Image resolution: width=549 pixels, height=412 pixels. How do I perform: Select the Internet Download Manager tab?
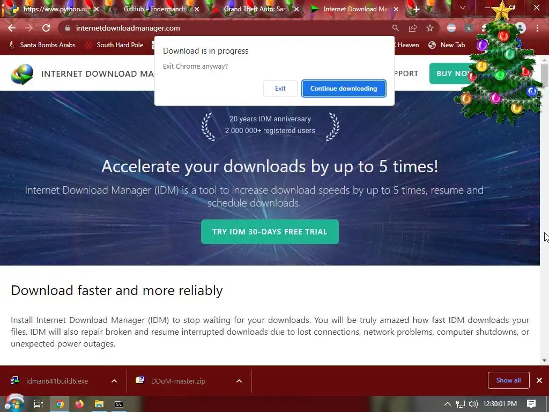pos(355,9)
